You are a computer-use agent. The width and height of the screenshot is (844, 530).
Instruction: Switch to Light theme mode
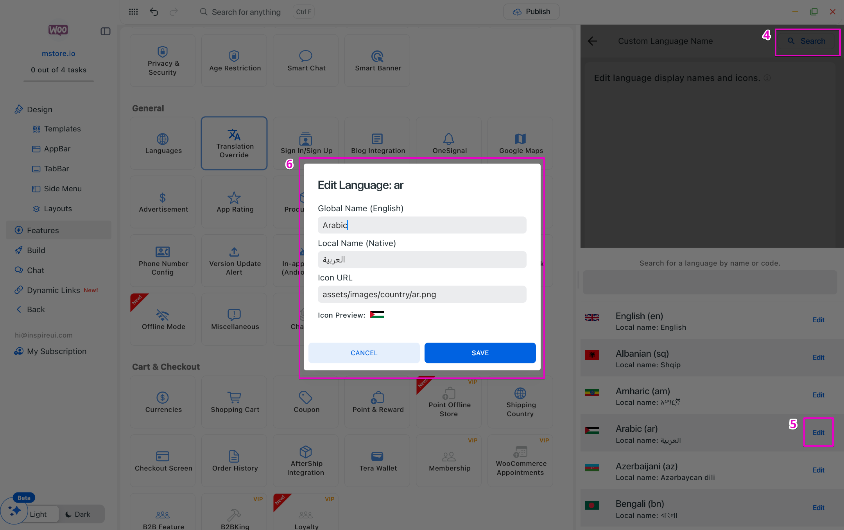click(x=38, y=514)
